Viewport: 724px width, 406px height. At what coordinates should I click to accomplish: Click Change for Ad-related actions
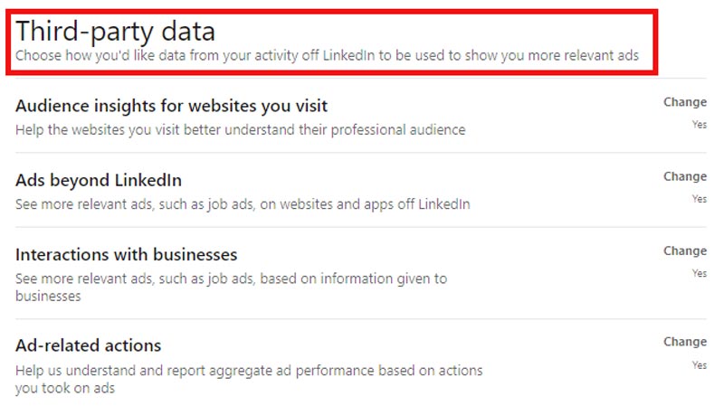[x=684, y=342]
